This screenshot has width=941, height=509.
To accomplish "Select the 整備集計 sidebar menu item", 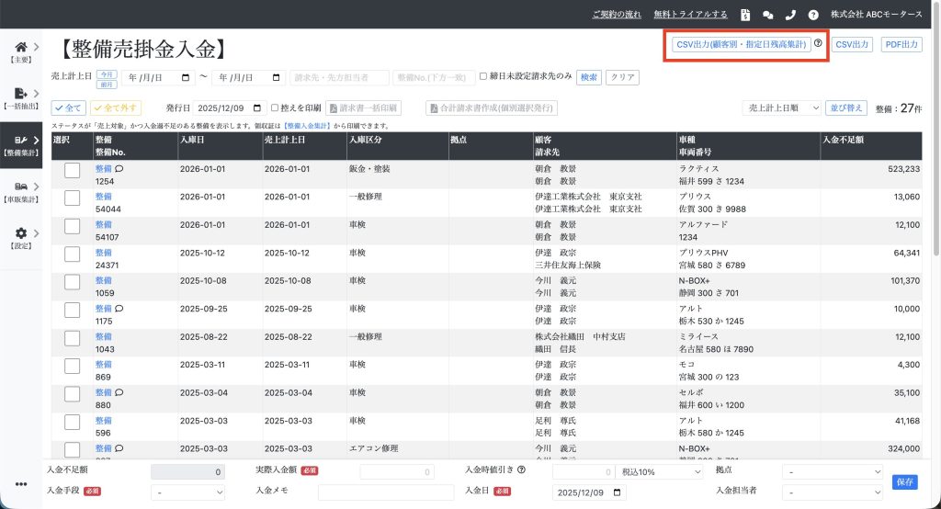I will tap(20, 145).
